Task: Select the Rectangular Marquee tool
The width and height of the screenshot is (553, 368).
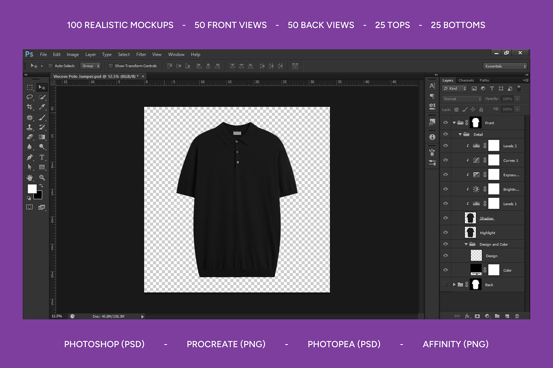Action: coord(29,87)
